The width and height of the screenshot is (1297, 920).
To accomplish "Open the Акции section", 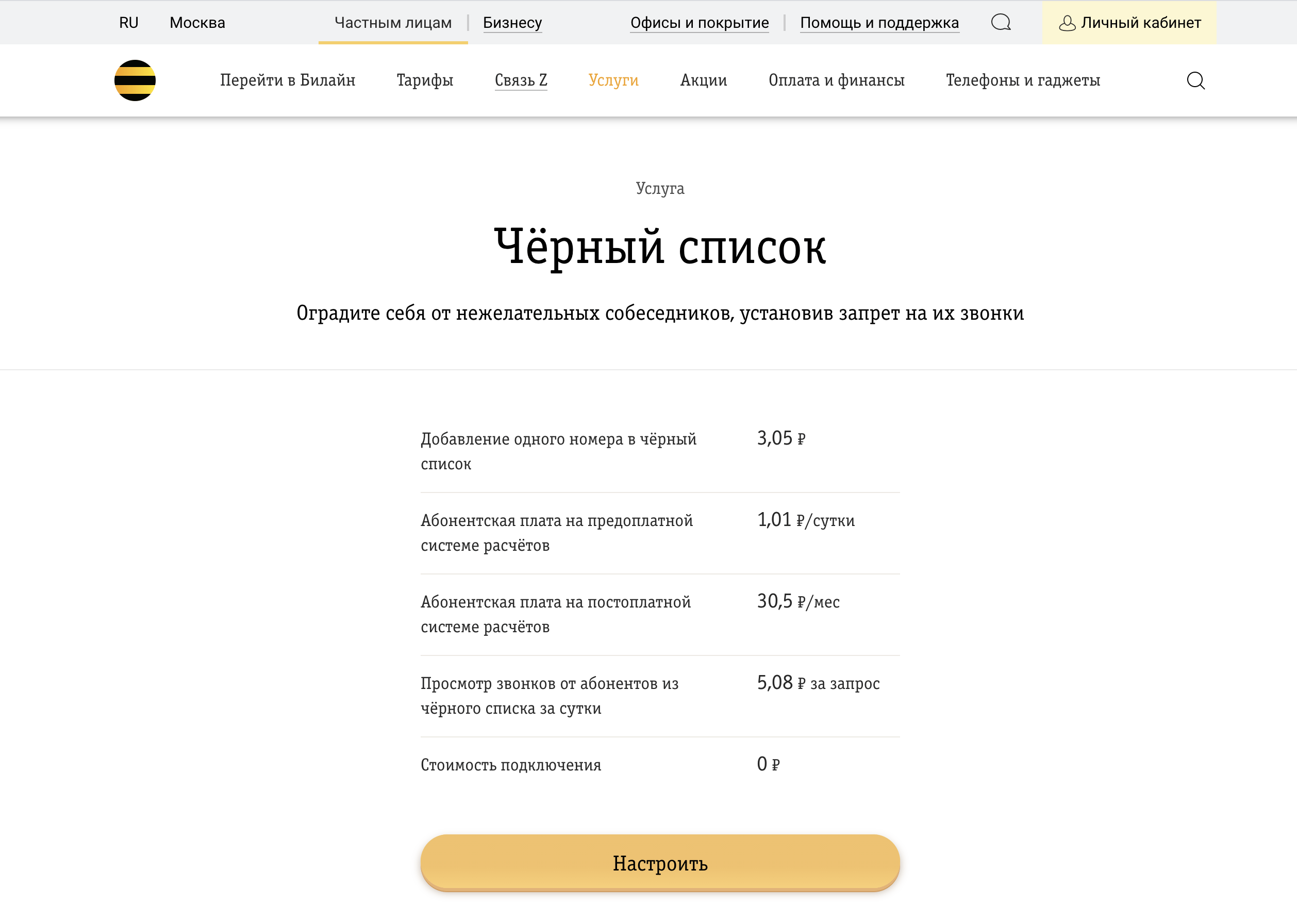I will click(x=703, y=80).
